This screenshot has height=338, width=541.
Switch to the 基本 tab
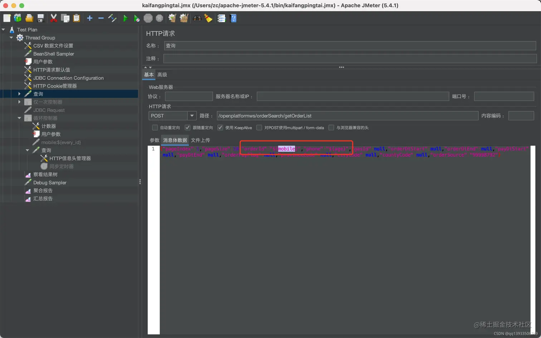pyautogui.click(x=149, y=75)
